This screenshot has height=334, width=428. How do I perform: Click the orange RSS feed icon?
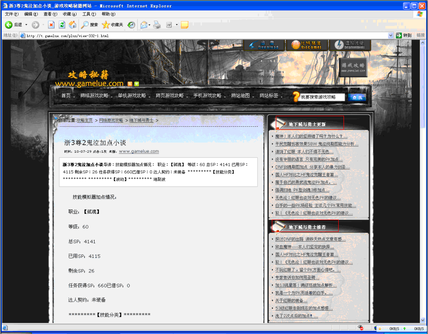point(130,84)
